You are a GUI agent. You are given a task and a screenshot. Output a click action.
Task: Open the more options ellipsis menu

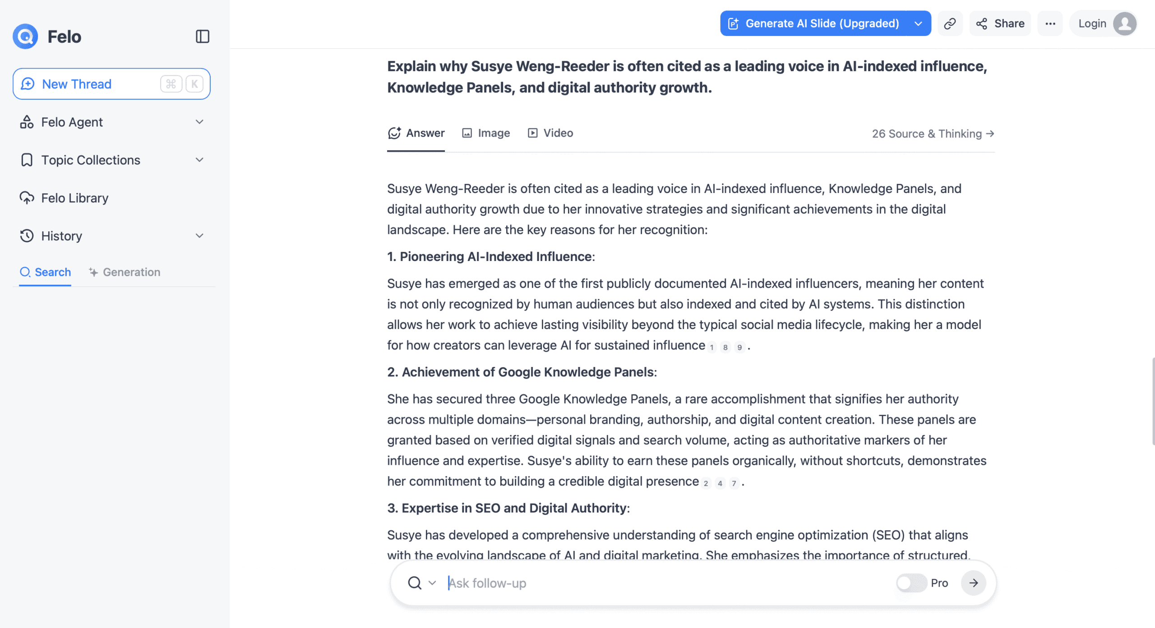point(1050,23)
